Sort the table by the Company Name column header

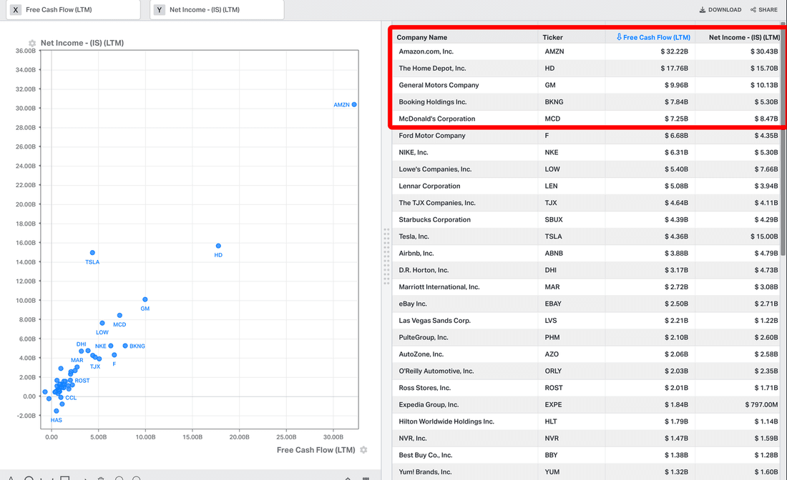pos(421,38)
